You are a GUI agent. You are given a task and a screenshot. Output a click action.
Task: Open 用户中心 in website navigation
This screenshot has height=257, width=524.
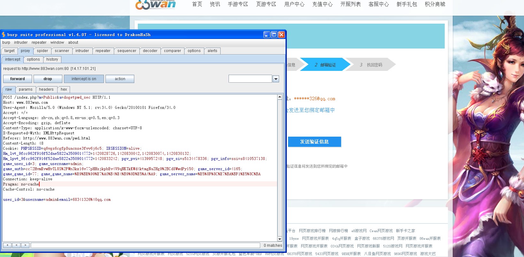click(294, 4)
